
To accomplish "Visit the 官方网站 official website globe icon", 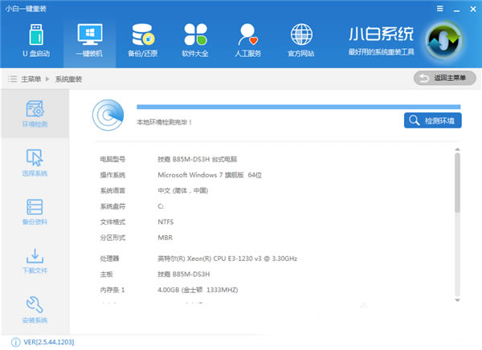I will click(302, 41).
